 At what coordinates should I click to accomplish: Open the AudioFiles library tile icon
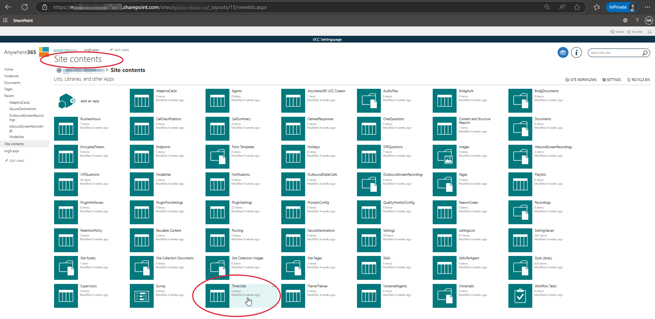(x=369, y=101)
